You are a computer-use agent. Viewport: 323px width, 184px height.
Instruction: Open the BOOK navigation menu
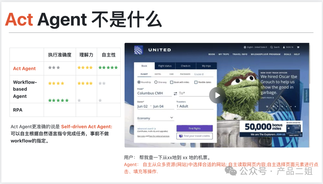pos(211,54)
